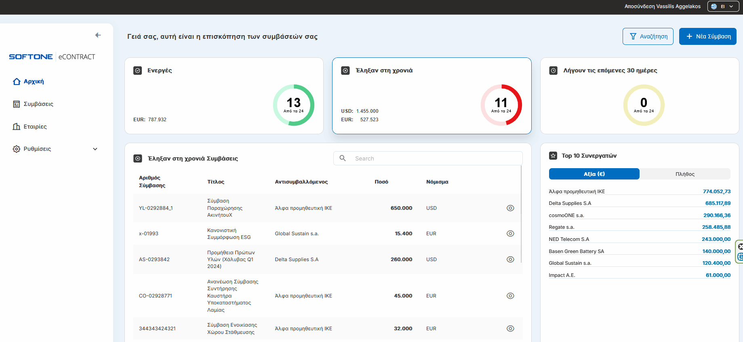Switch to the Πλήθος tab
This screenshot has height=342, width=743.
685,174
